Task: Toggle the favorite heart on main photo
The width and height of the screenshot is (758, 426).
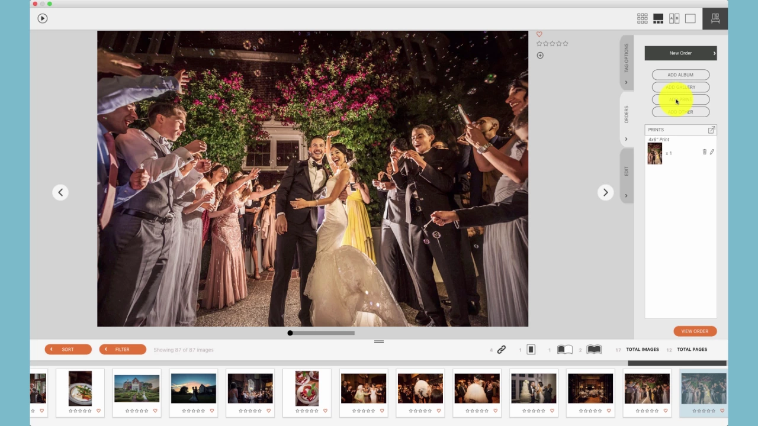Action: (539, 34)
